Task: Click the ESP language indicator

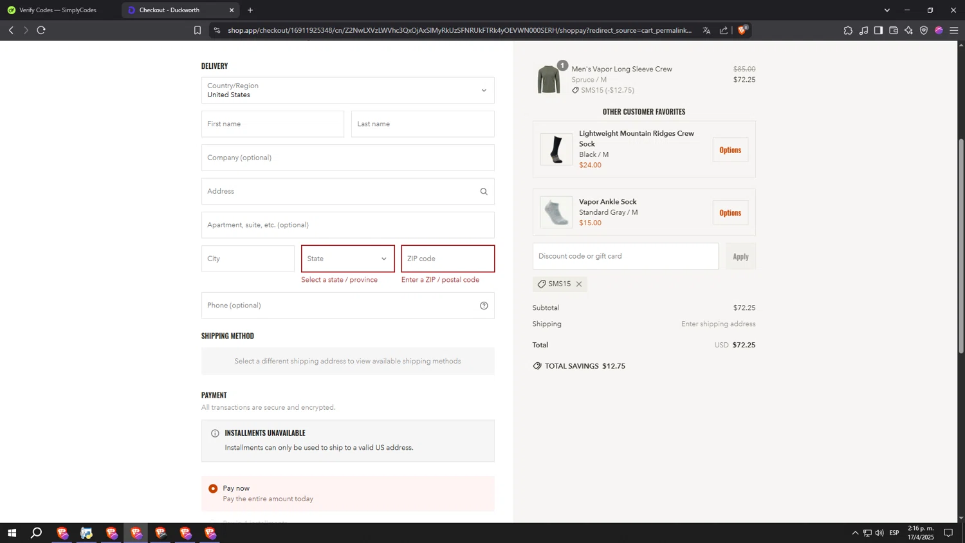Action: (x=894, y=533)
